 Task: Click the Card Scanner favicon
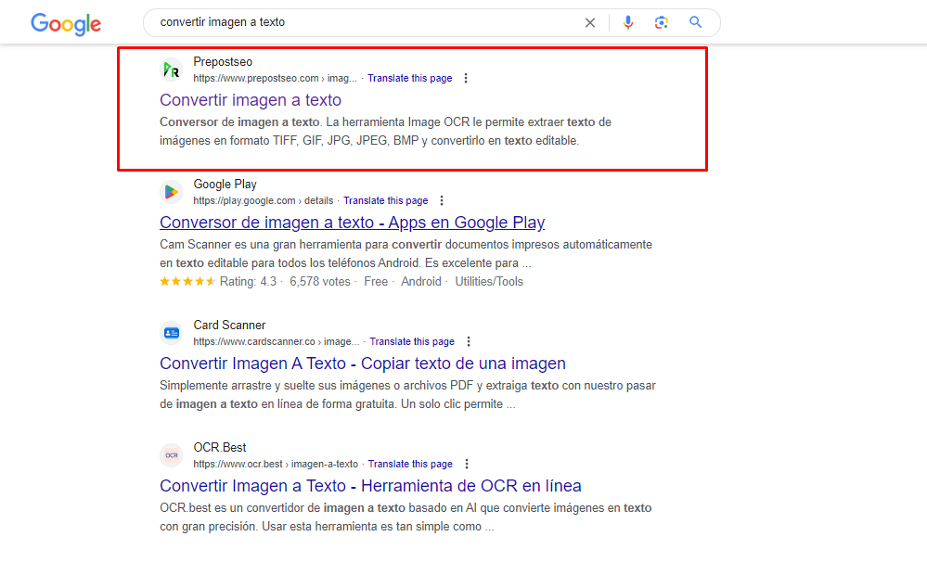[x=171, y=333]
